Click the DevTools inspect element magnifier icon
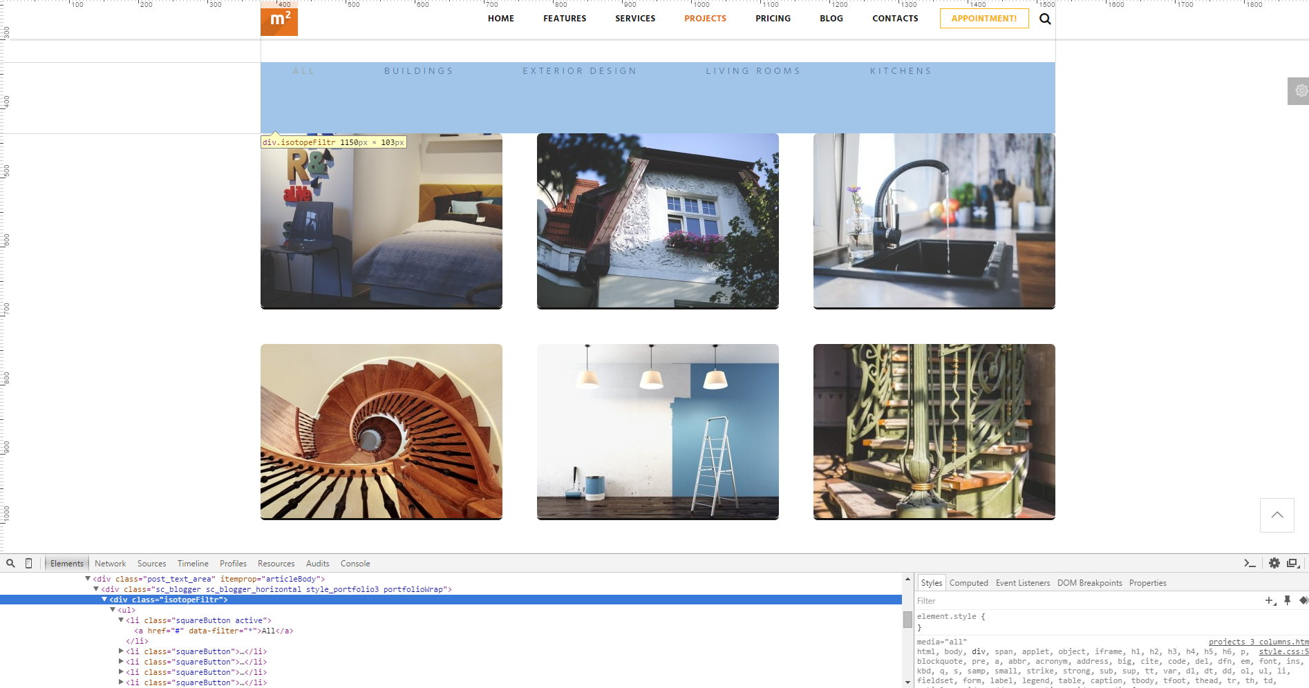 tap(10, 564)
